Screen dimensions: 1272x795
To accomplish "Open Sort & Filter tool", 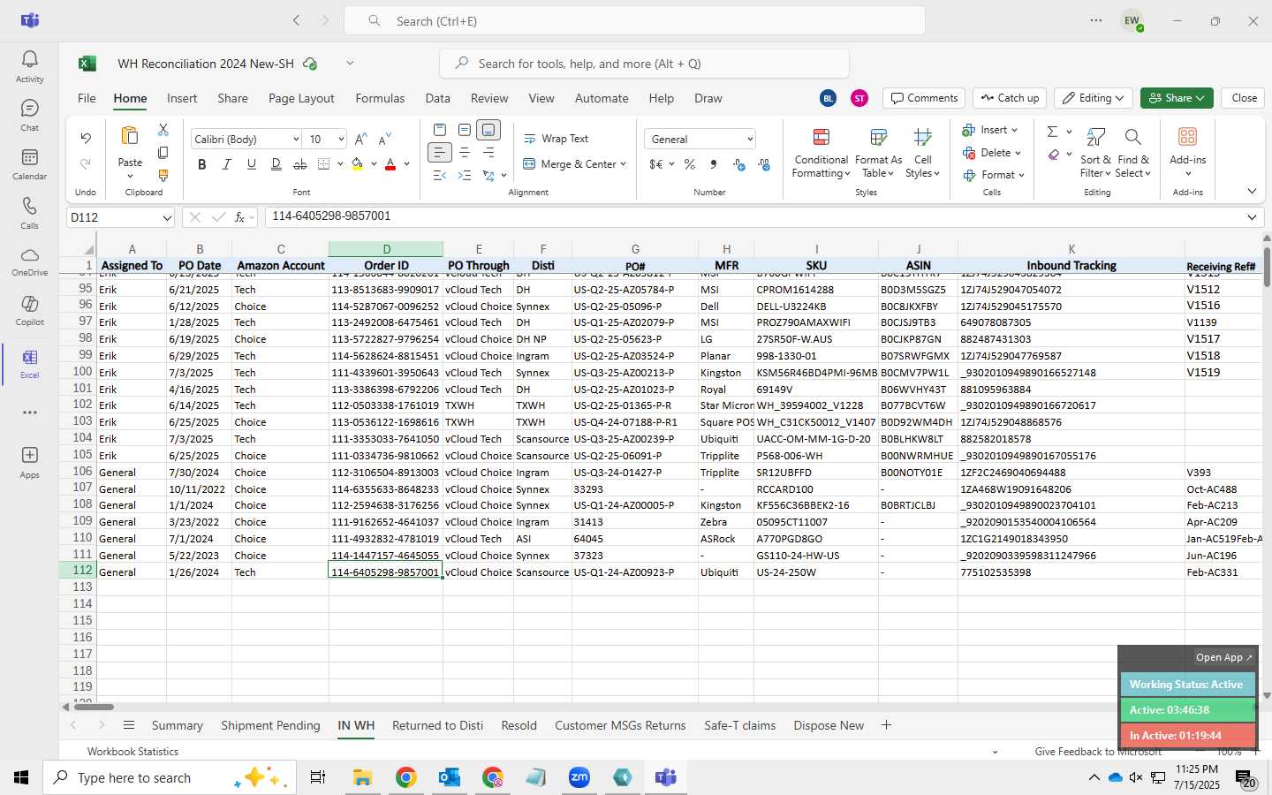I will tap(1095, 152).
